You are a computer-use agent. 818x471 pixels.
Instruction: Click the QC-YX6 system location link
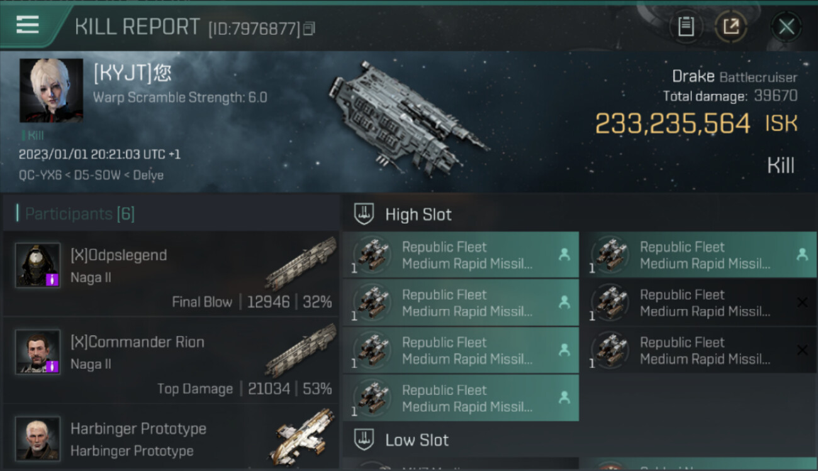[38, 175]
